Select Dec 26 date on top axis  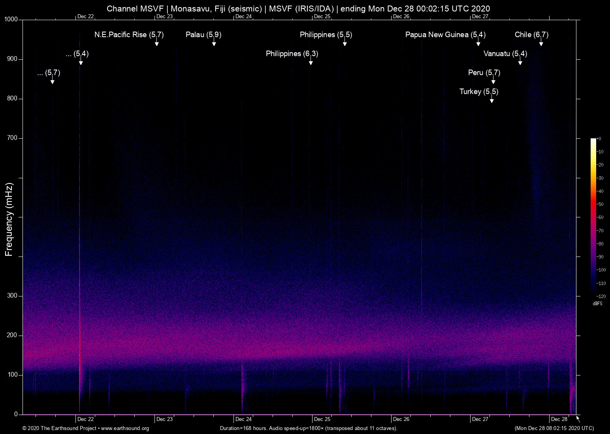point(401,17)
